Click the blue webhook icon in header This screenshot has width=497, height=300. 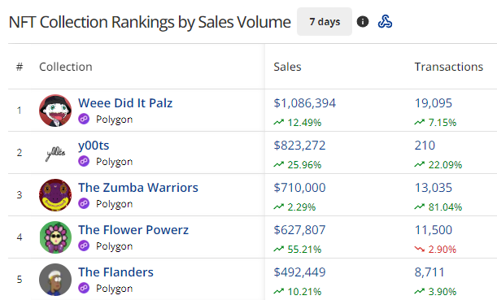tap(385, 21)
